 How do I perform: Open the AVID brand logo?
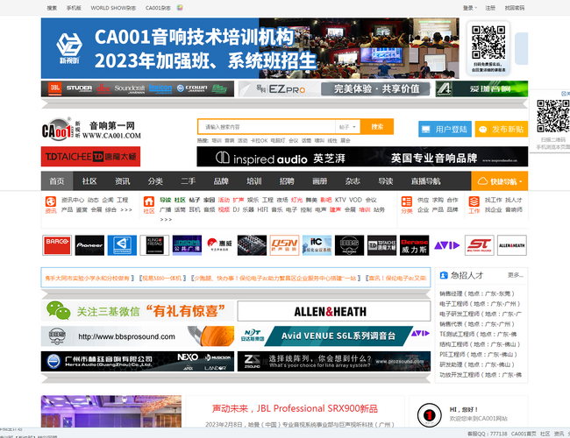coord(446,244)
